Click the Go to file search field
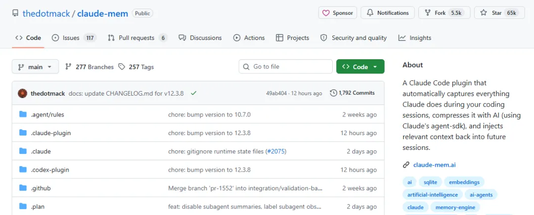This screenshot has height=215, width=534. tap(285, 67)
